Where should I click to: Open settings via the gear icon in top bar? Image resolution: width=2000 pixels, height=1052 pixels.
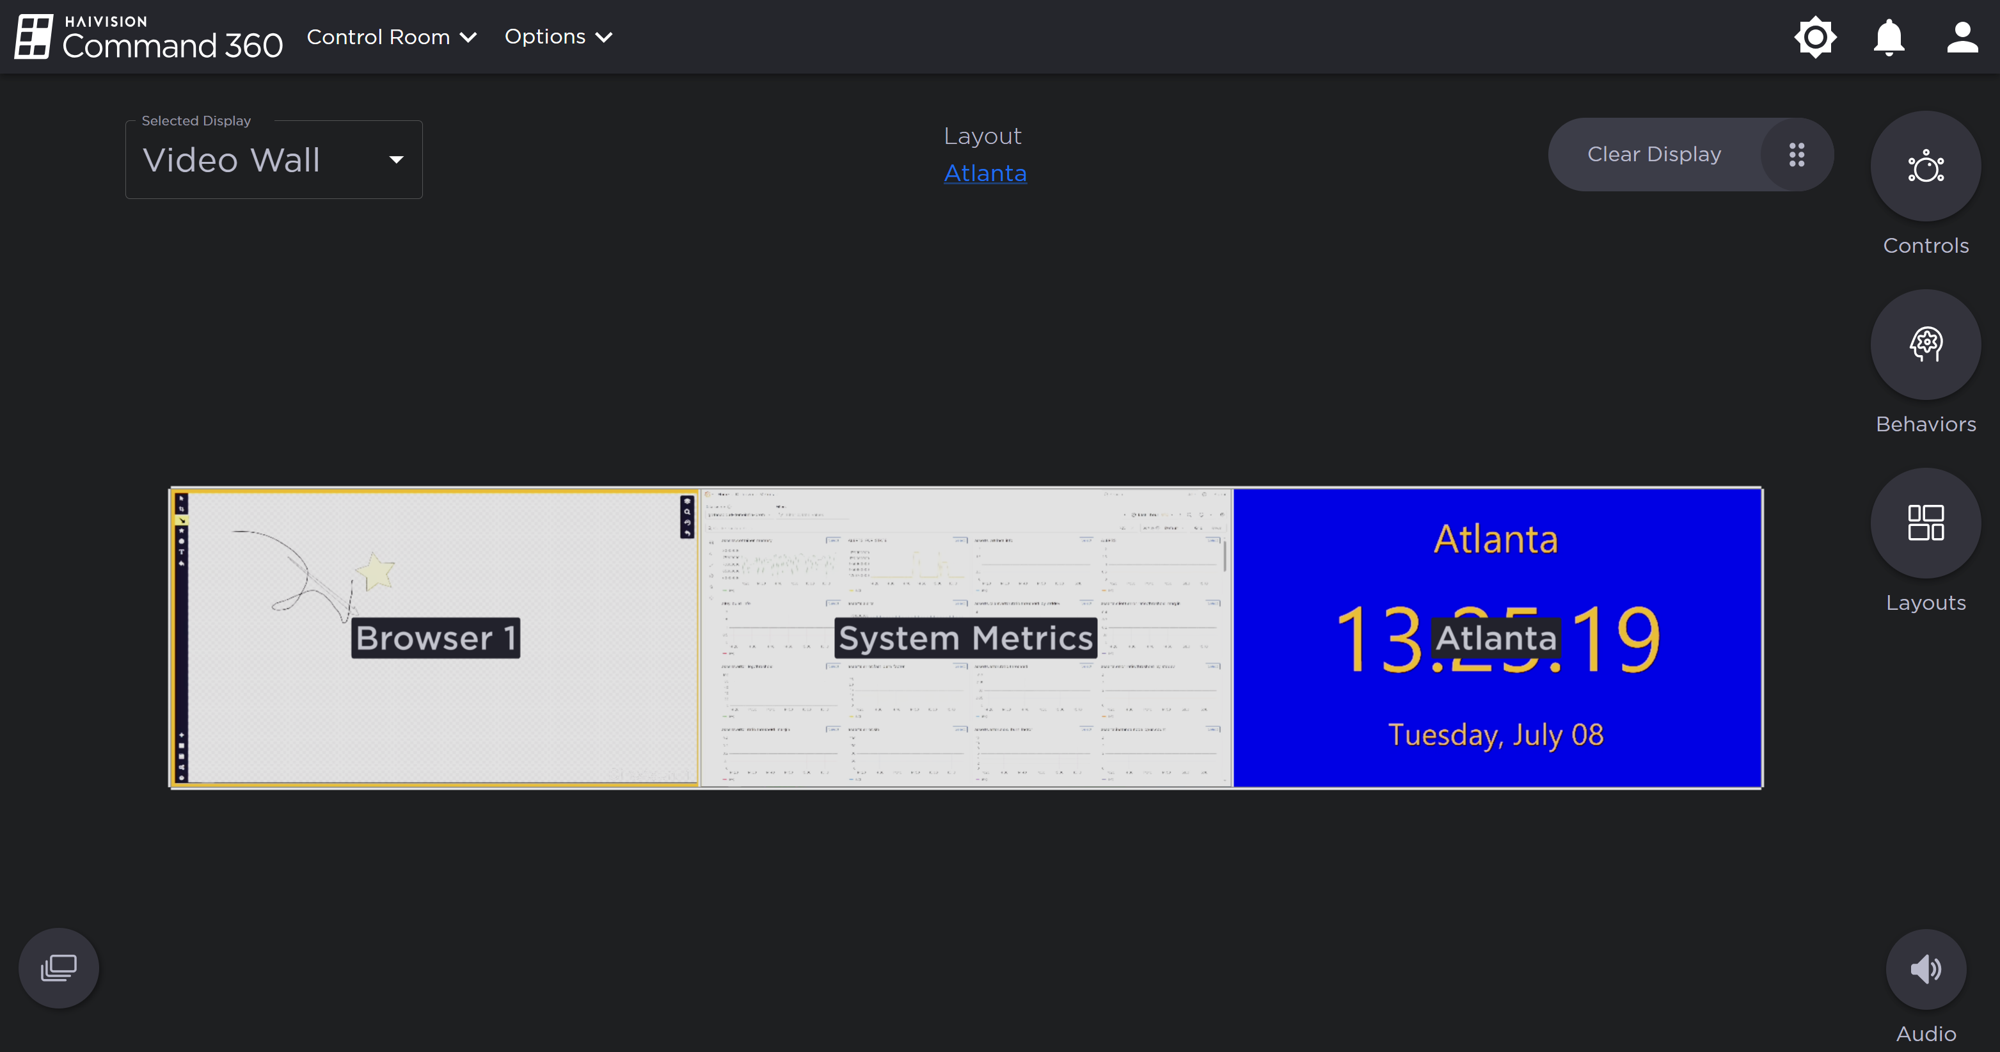point(1815,36)
